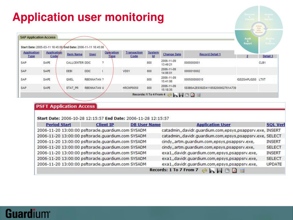Export SAP report with the PDF icon
293x220 pixels.
(193, 95)
